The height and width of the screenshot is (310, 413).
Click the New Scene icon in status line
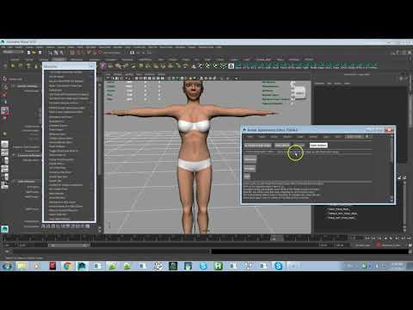coord(28,53)
